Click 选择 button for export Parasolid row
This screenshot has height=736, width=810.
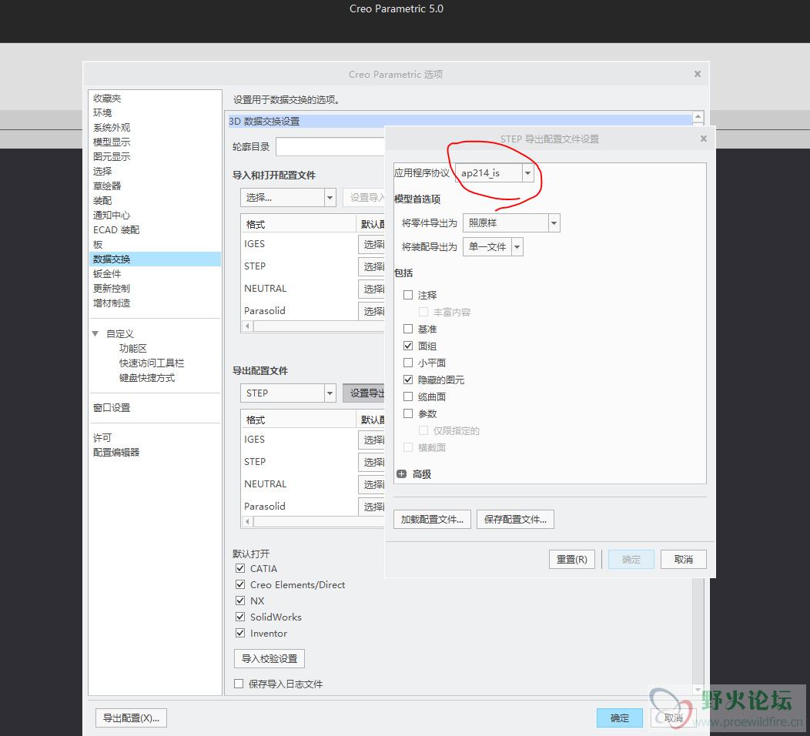click(371, 507)
